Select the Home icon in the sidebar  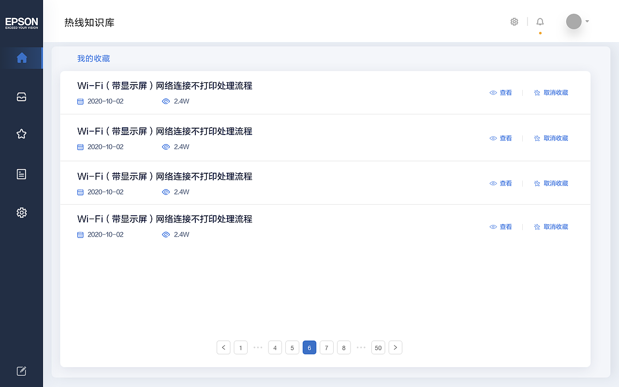point(21,58)
